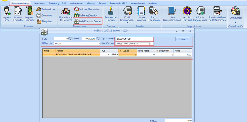Open Planilla de Pago de Cotizaciones
The width and height of the screenshot is (247, 122).
coord(217,15)
